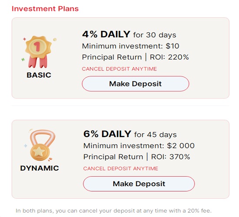The height and width of the screenshot is (217, 239).
Task: Click the Minimum investment: $10 line
Action: click(130, 46)
